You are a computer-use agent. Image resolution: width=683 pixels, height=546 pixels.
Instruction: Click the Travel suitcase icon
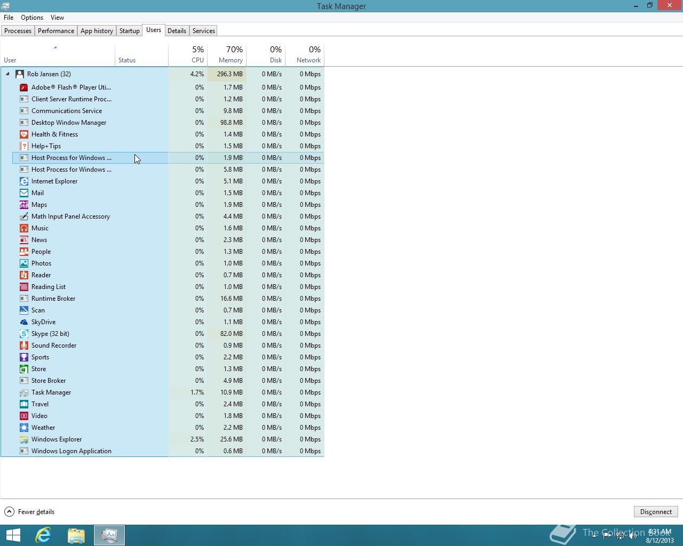click(x=23, y=404)
